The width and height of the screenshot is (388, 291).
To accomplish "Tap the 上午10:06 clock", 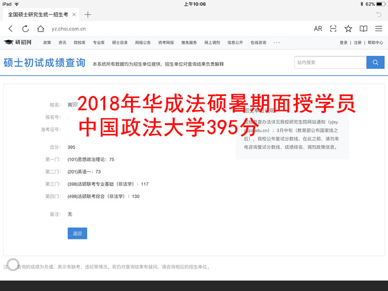I will click(x=195, y=4).
